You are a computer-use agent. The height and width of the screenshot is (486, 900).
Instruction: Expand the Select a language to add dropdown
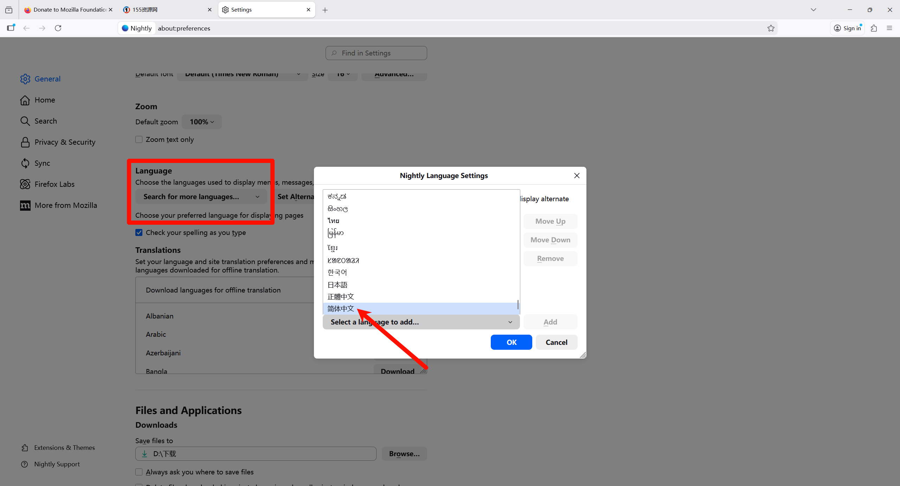click(421, 322)
